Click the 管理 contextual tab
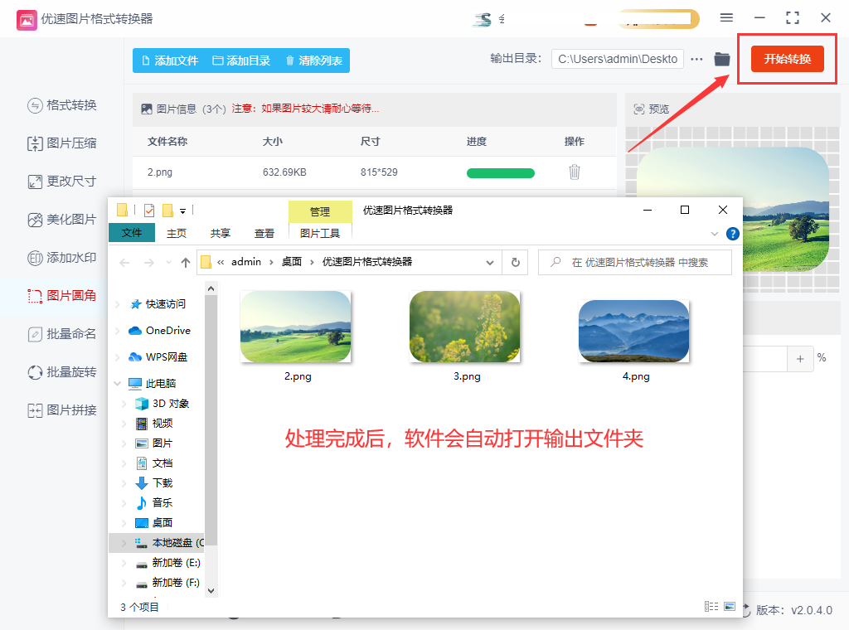Viewport: 849px width, 630px height. pos(320,211)
